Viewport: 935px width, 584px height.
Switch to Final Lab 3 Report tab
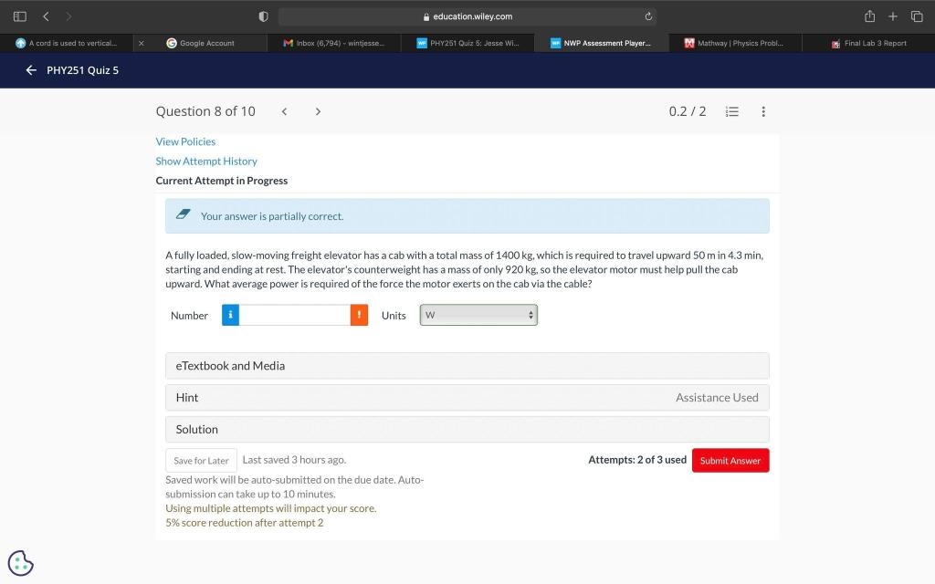tap(868, 43)
